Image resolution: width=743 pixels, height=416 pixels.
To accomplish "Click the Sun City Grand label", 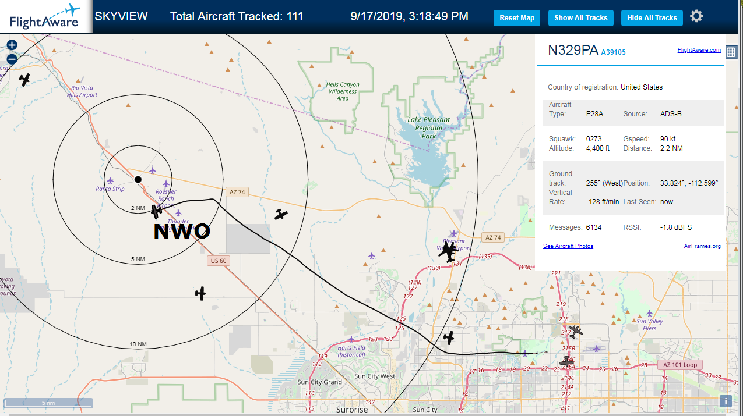I will point(319,382).
